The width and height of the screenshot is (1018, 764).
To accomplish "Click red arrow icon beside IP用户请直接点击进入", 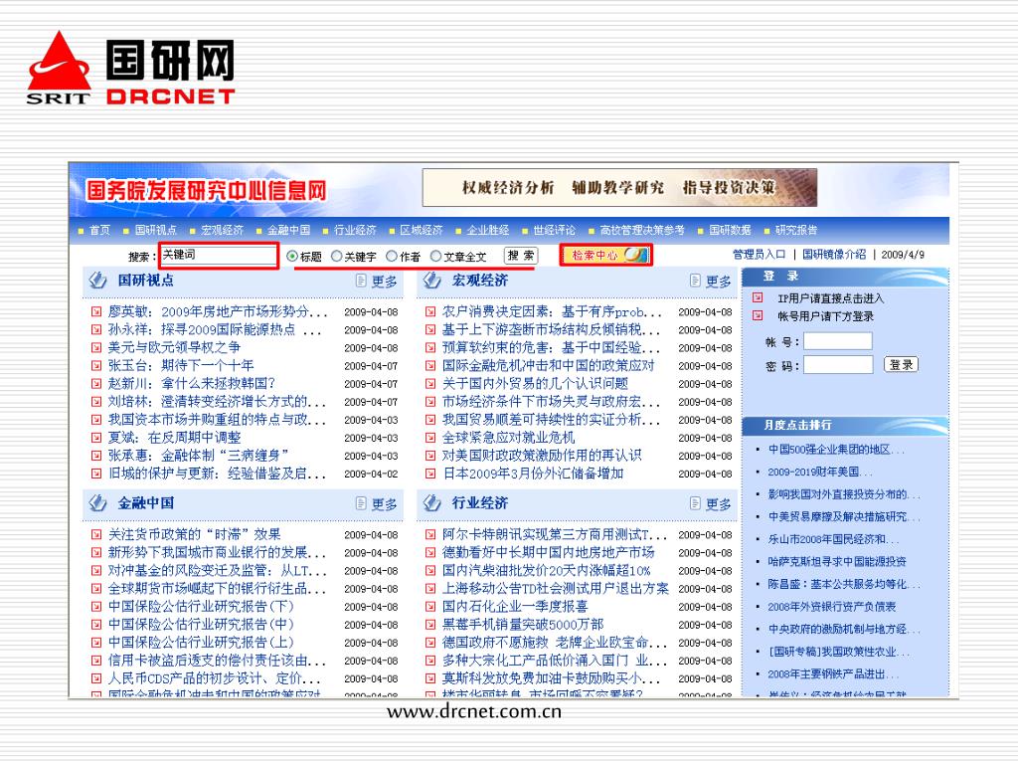I will 757,297.
